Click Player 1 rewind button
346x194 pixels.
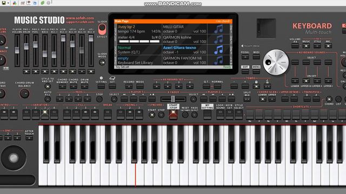coord(124,99)
